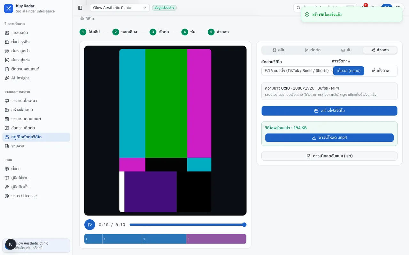Screen dimensions: 409x255
Task: Click the ข้อมูลตัวอย่าง sample data badge
Action: 164,8
